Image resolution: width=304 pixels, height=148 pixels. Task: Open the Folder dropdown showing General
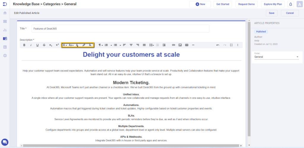coord(276,57)
